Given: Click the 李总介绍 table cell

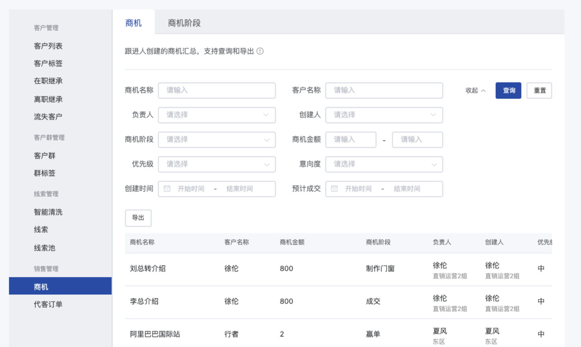Looking at the screenshot, I should [x=144, y=302].
